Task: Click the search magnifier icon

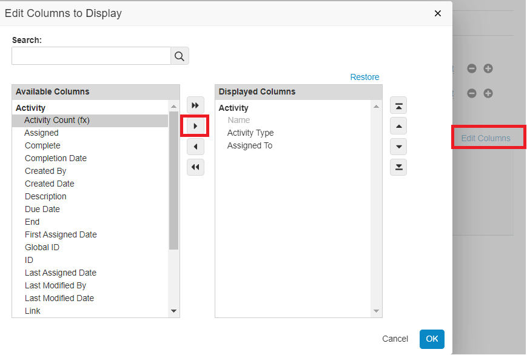Action: (180, 56)
